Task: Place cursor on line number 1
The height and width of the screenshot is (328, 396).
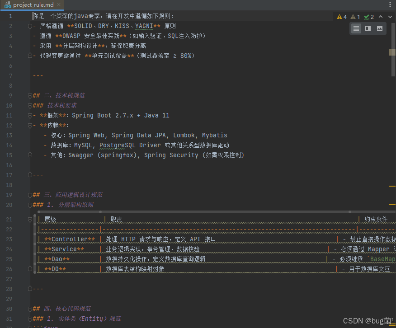Action: 10,16
